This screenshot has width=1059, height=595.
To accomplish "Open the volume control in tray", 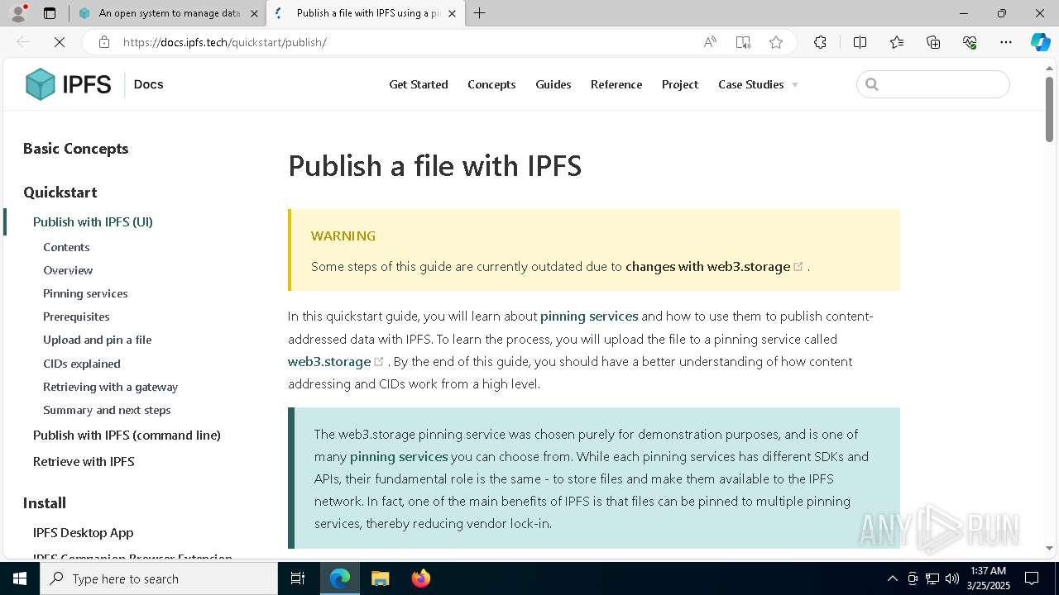I will click(952, 578).
